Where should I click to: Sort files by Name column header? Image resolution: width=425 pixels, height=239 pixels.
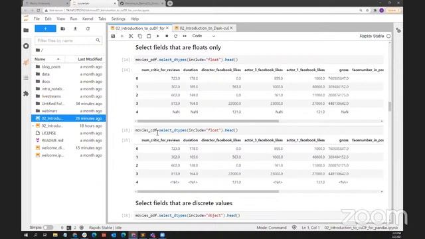(47, 59)
